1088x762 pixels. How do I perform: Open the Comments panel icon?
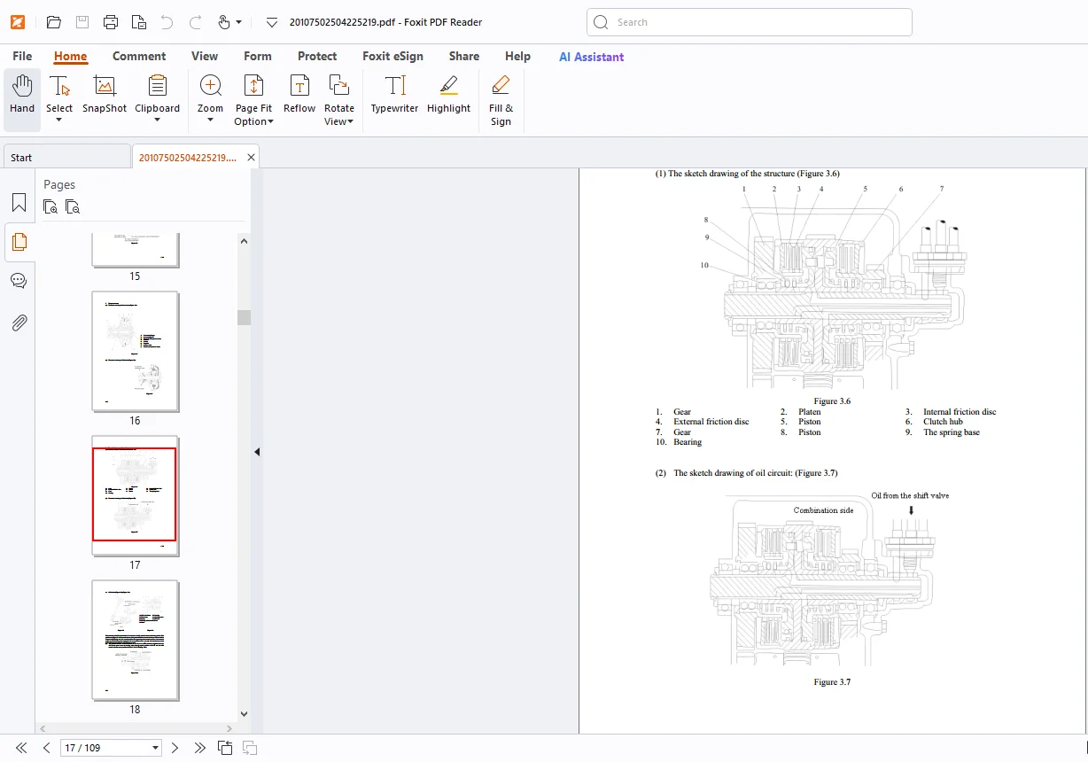coord(19,281)
